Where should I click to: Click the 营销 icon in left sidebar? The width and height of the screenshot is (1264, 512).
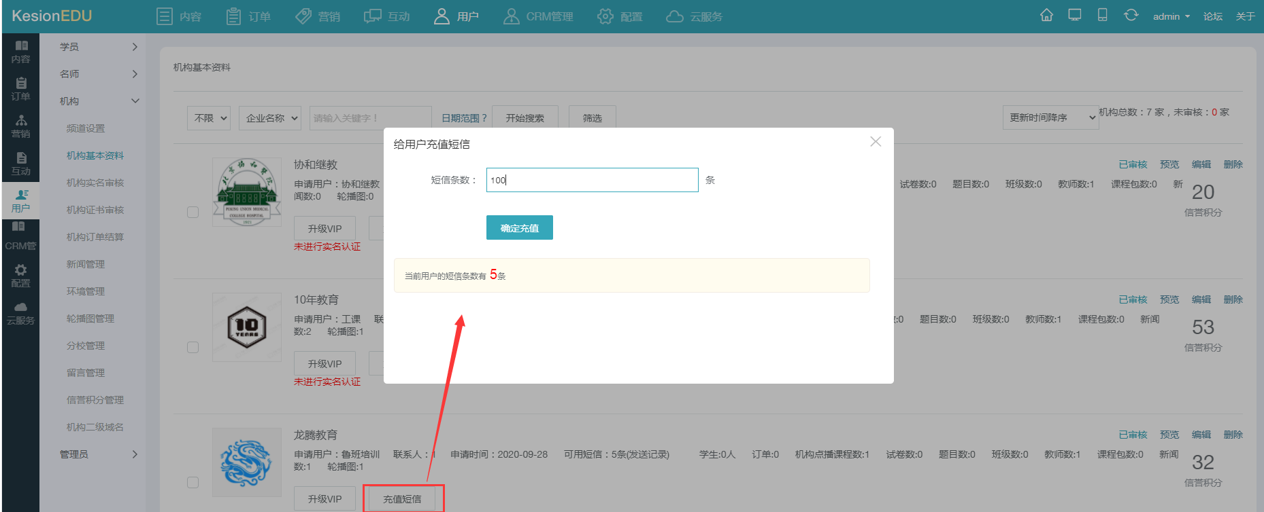tap(20, 126)
